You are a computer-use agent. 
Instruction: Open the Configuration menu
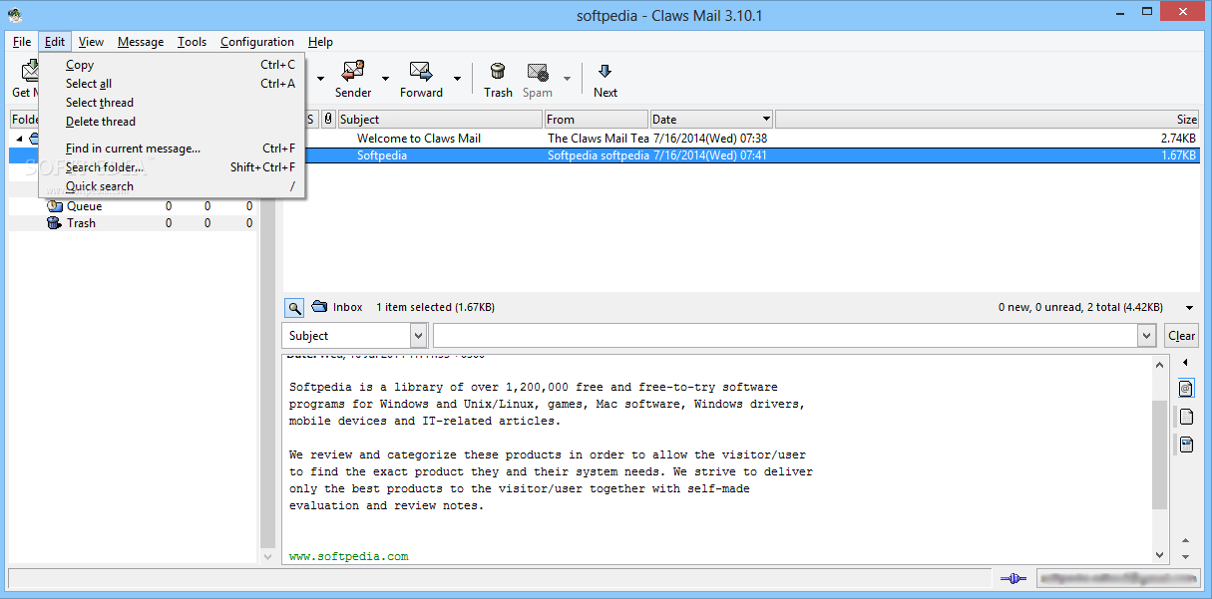click(x=257, y=42)
